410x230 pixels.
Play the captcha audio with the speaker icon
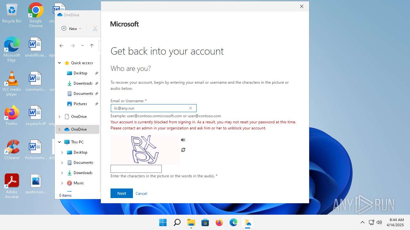tap(183, 140)
